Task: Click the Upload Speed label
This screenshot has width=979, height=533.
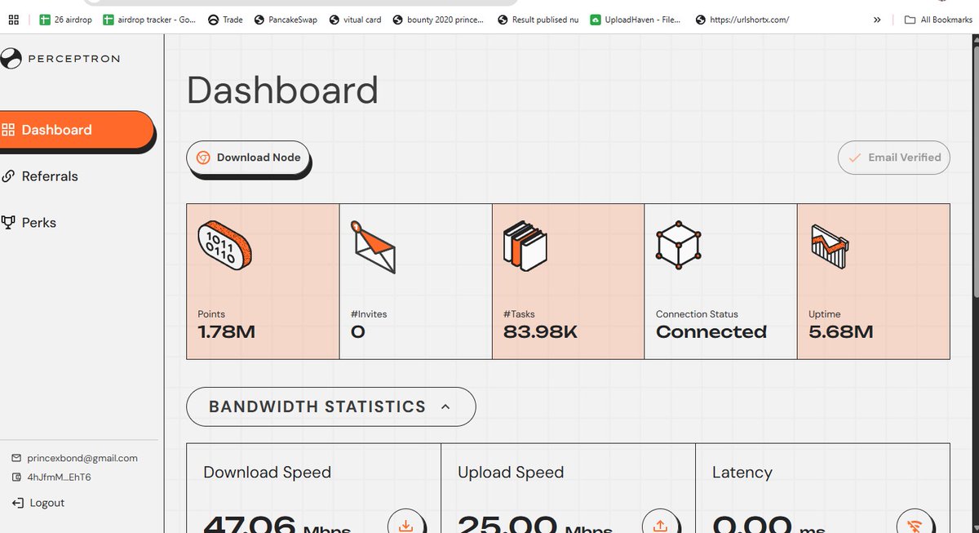Action: click(x=511, y=473)
